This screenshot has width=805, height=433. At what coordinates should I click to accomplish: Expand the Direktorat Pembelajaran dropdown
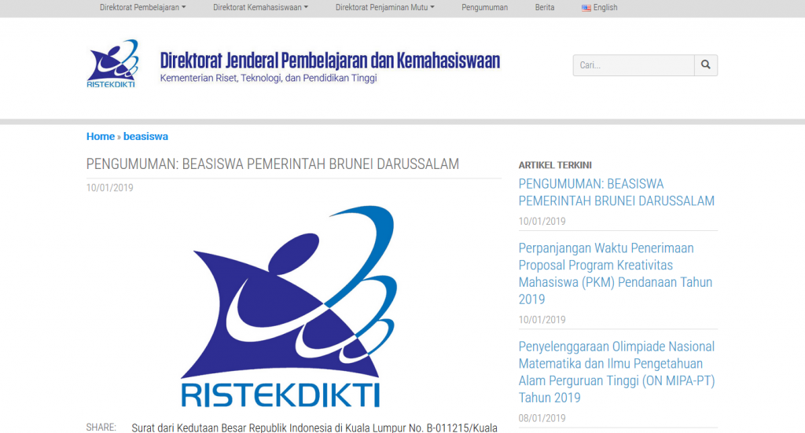142,8
